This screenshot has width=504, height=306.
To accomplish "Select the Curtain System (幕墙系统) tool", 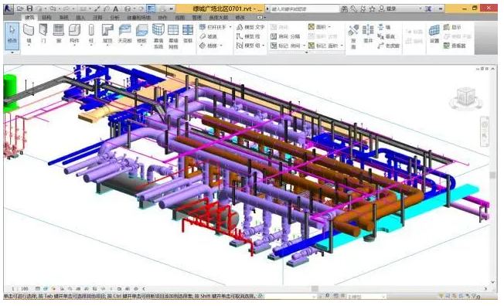I will [x=158, y=36].
